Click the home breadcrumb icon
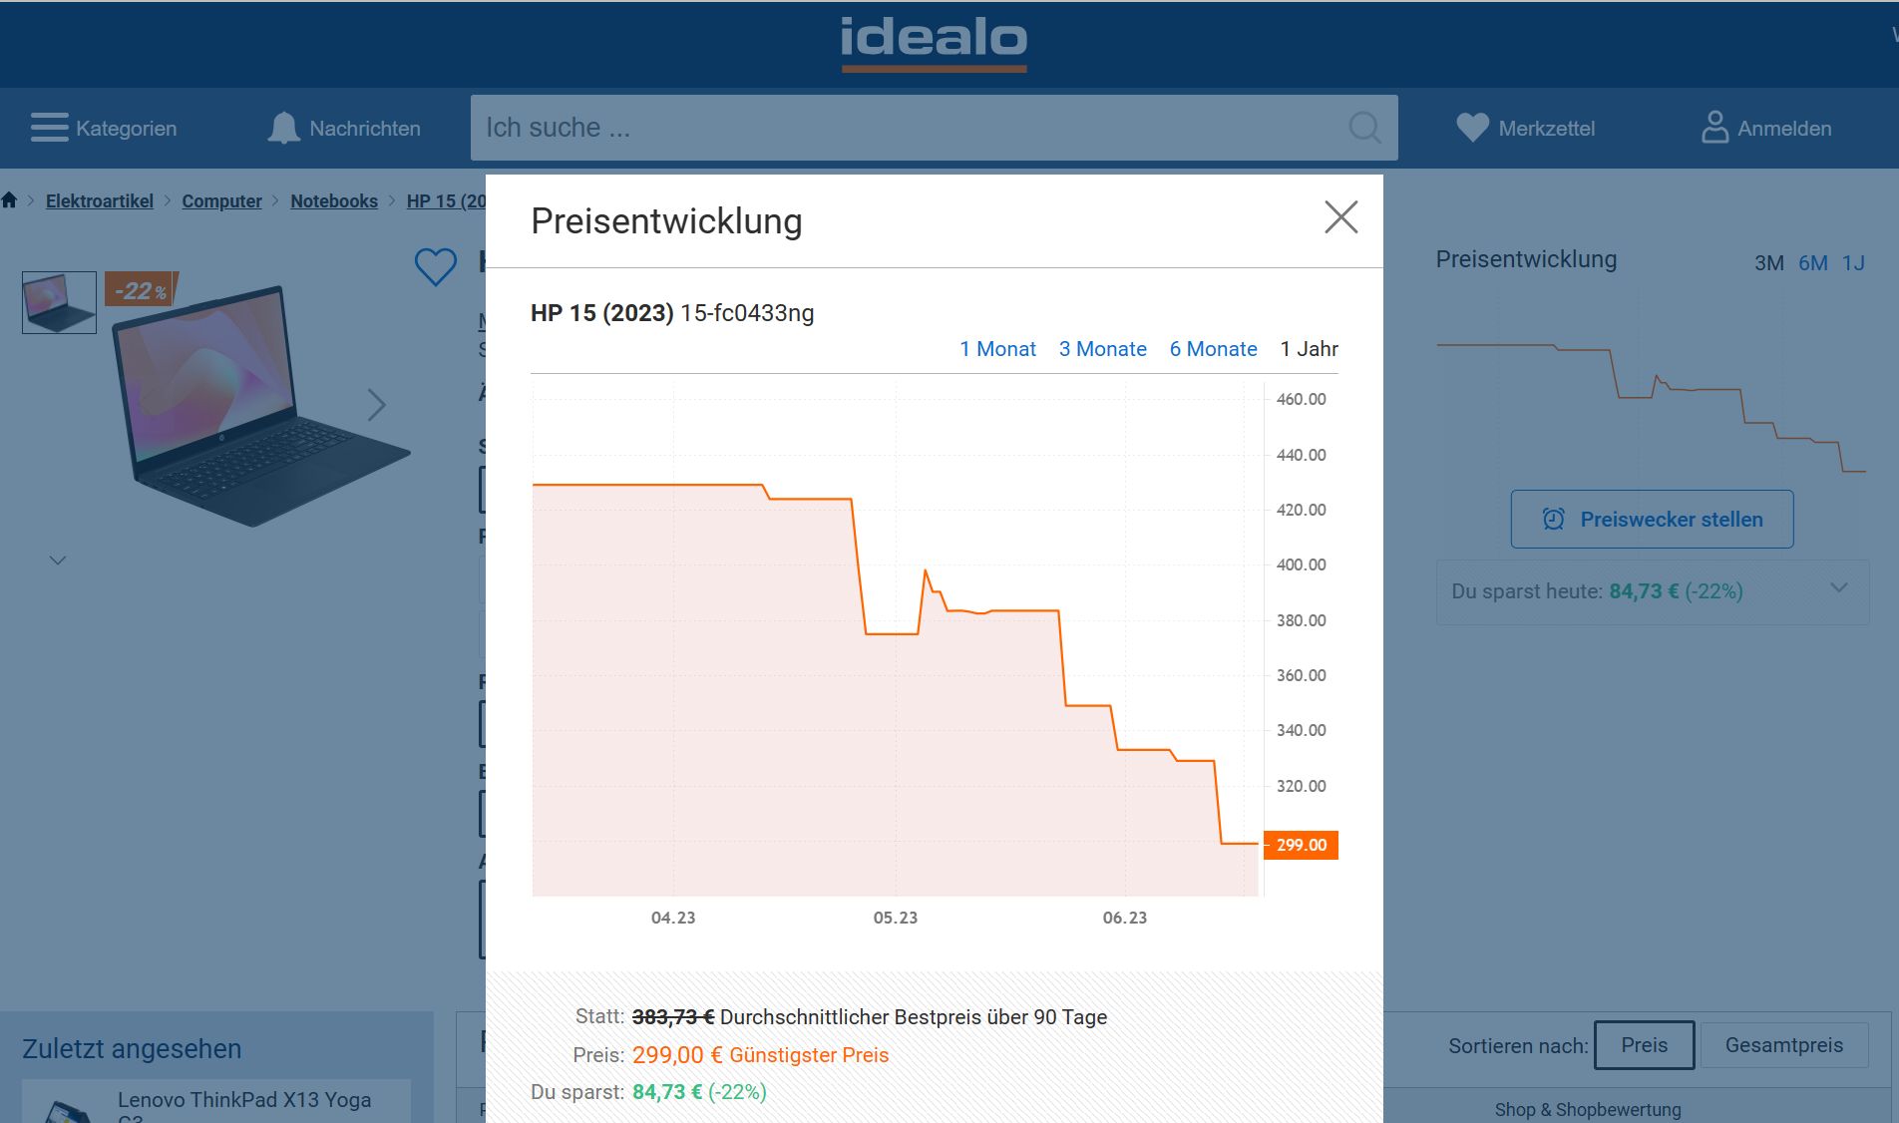This screenshot has height=1123, width=1899. point(10,200)
